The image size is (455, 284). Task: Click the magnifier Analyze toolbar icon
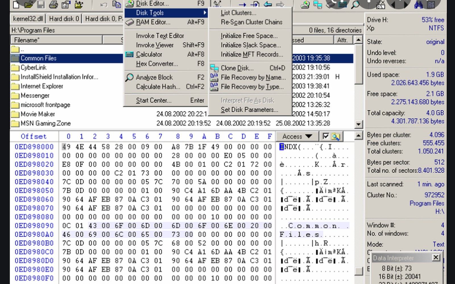pyautogui.click(x=355, y=4)
